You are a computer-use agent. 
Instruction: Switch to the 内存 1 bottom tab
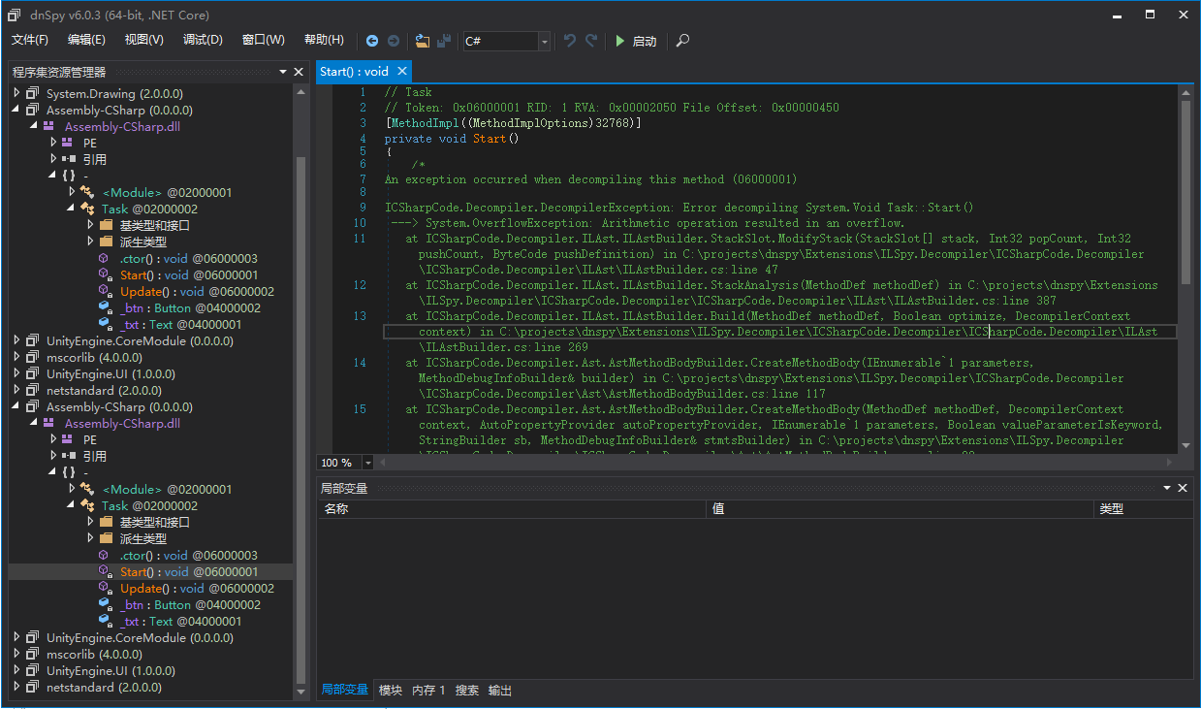428,691
